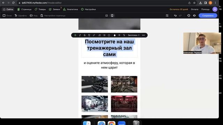Toggle italic formatting in text toolbar
223x125 pixels.
pyautogui.click(x=80, y=35)
